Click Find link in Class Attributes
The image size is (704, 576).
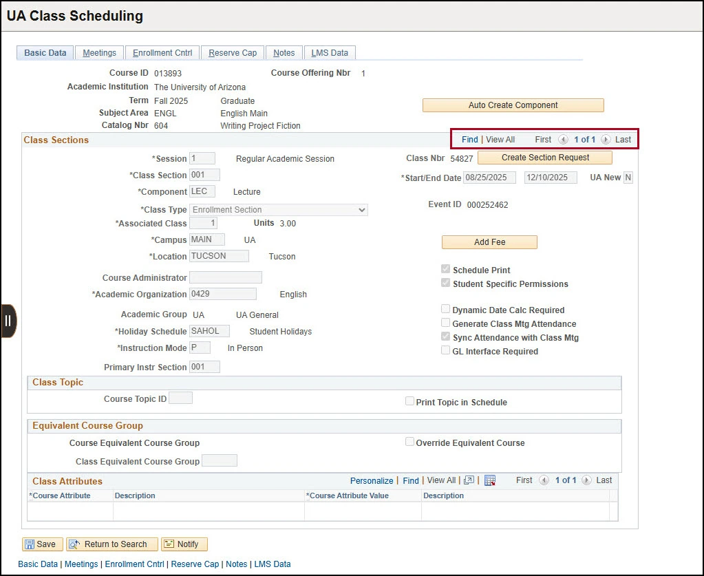click(410, 481)
